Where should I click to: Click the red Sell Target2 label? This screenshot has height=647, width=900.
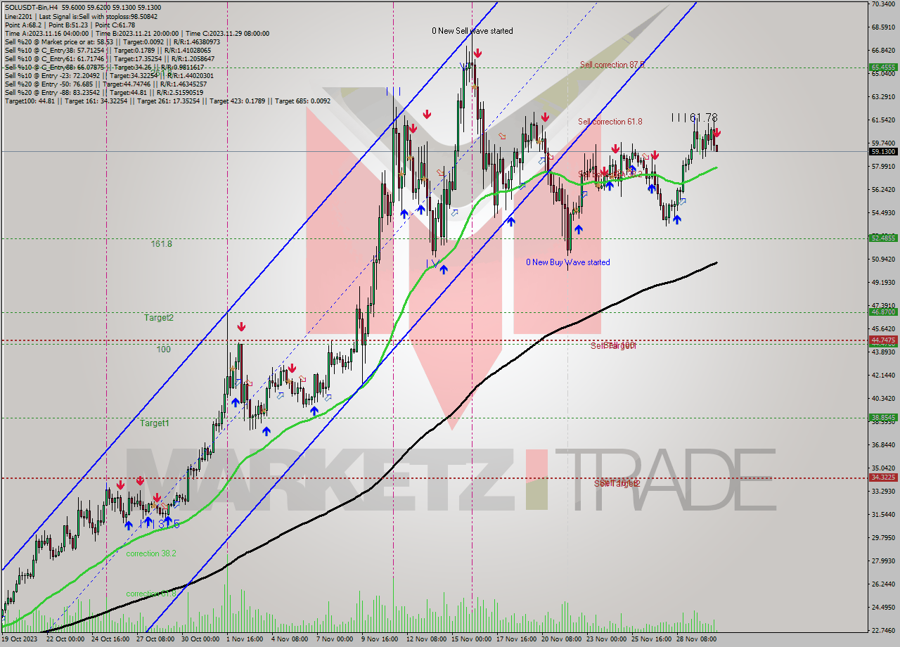click(x=617, y=483)
